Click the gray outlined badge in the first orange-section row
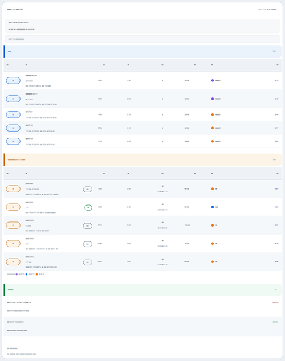 pos(88,190)
